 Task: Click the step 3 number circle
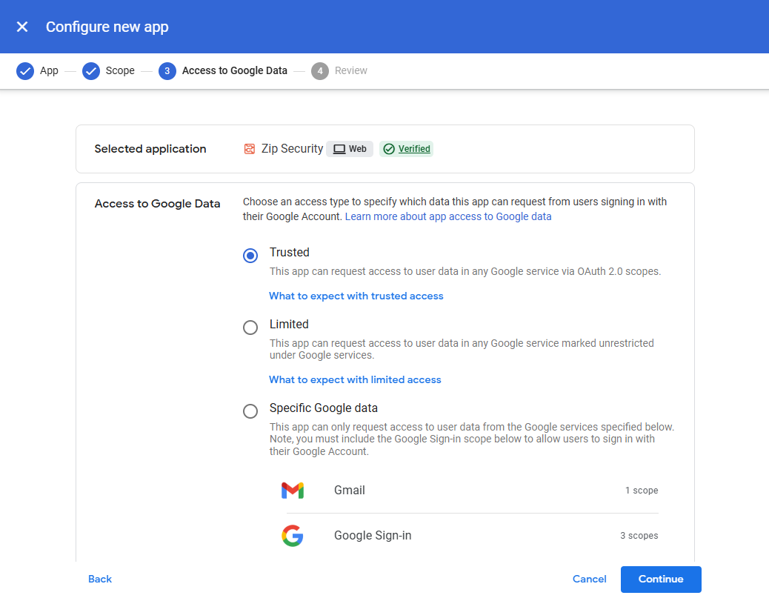pyautogui.click(x=167, y=71)
